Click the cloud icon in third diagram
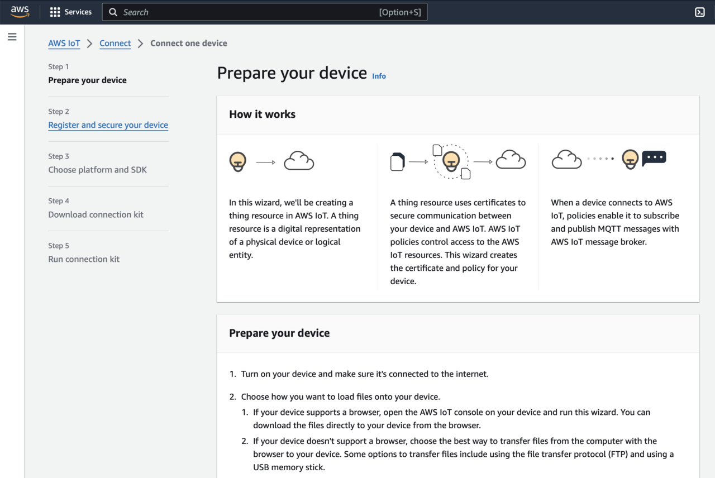The height and width of the screenshot is (478, 715). [567, 159]
